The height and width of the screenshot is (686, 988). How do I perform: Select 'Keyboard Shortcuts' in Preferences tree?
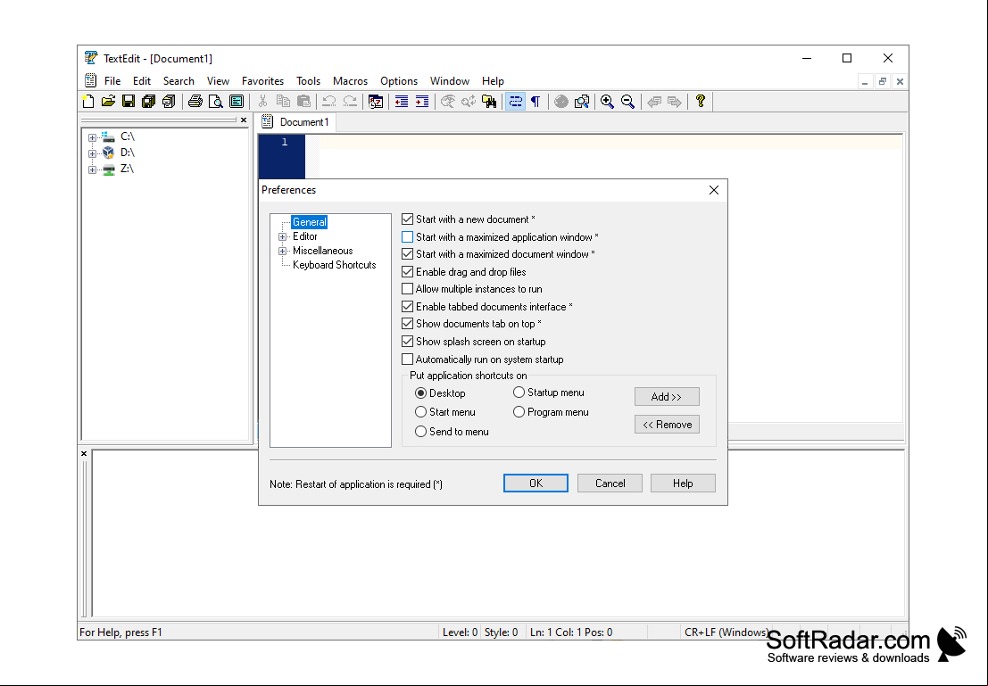[335, 265]
